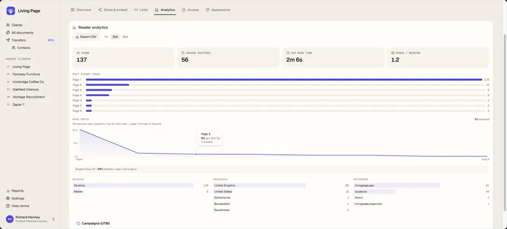Click the Netherlands country row
The image size is (507, 229).
pos(281,198)
